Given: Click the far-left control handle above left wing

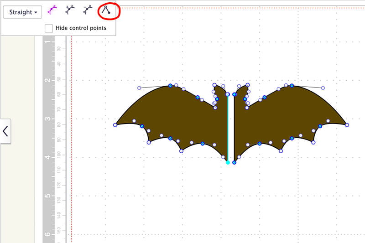Looking at the screenshot, I should (x=139, y=88).
